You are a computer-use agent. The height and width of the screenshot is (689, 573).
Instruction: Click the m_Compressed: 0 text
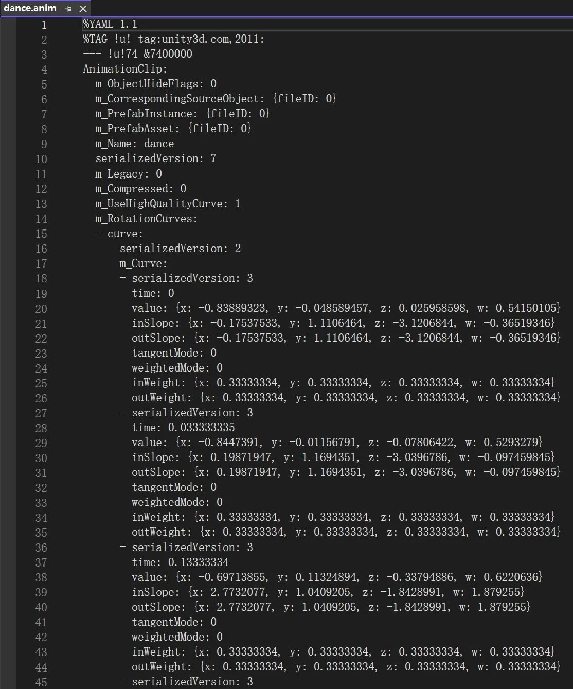point(140,188)
